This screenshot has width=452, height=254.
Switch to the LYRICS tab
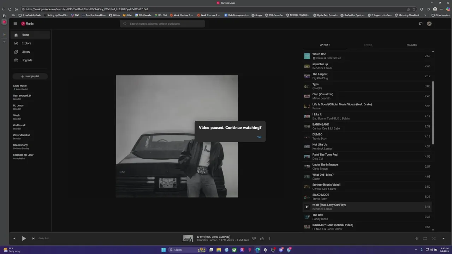(x=368, y=45)
